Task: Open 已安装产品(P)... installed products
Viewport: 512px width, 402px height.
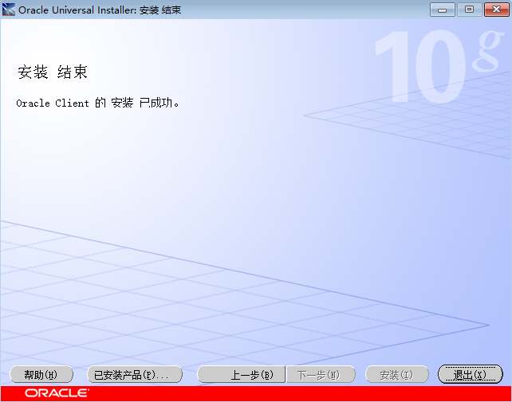Action: coord(135,374)
